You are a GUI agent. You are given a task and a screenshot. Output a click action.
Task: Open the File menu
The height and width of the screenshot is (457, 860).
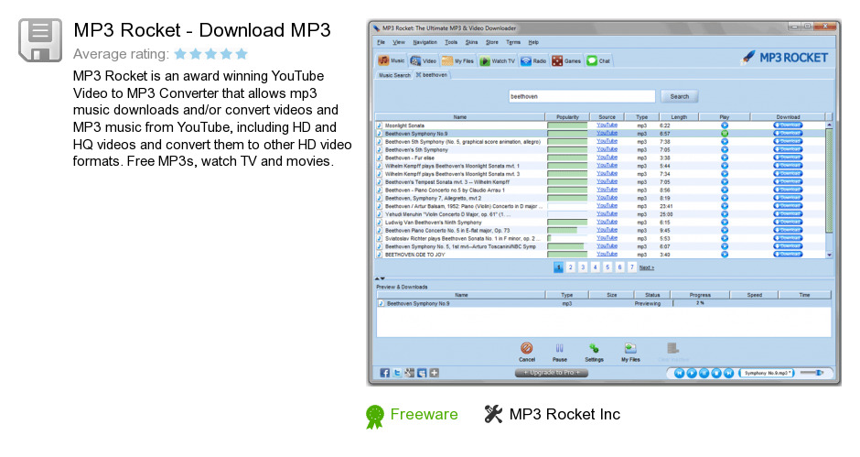click(382, 42)
